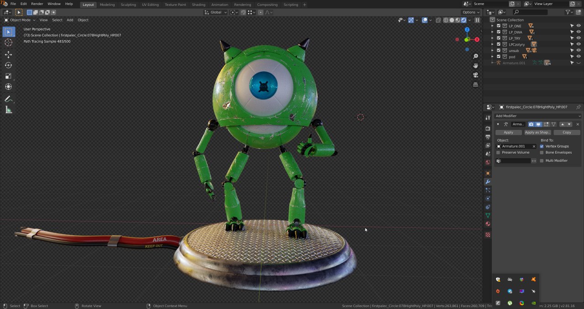Collapse the Armature modifier panel

click(x=498, y=124)
